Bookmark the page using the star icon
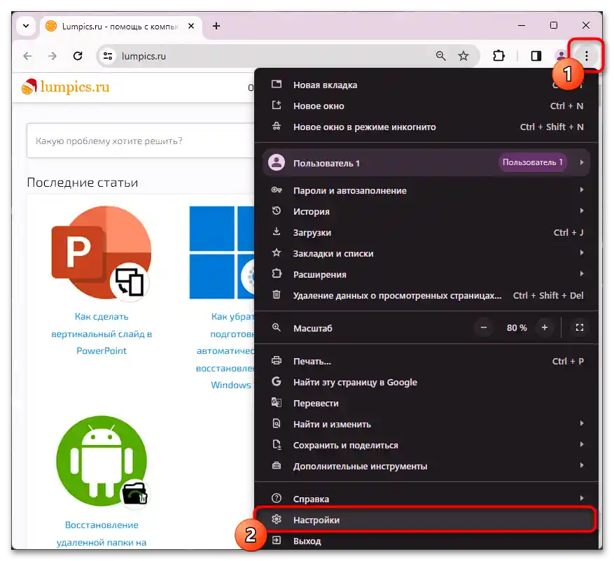 (x=465, y=55)
